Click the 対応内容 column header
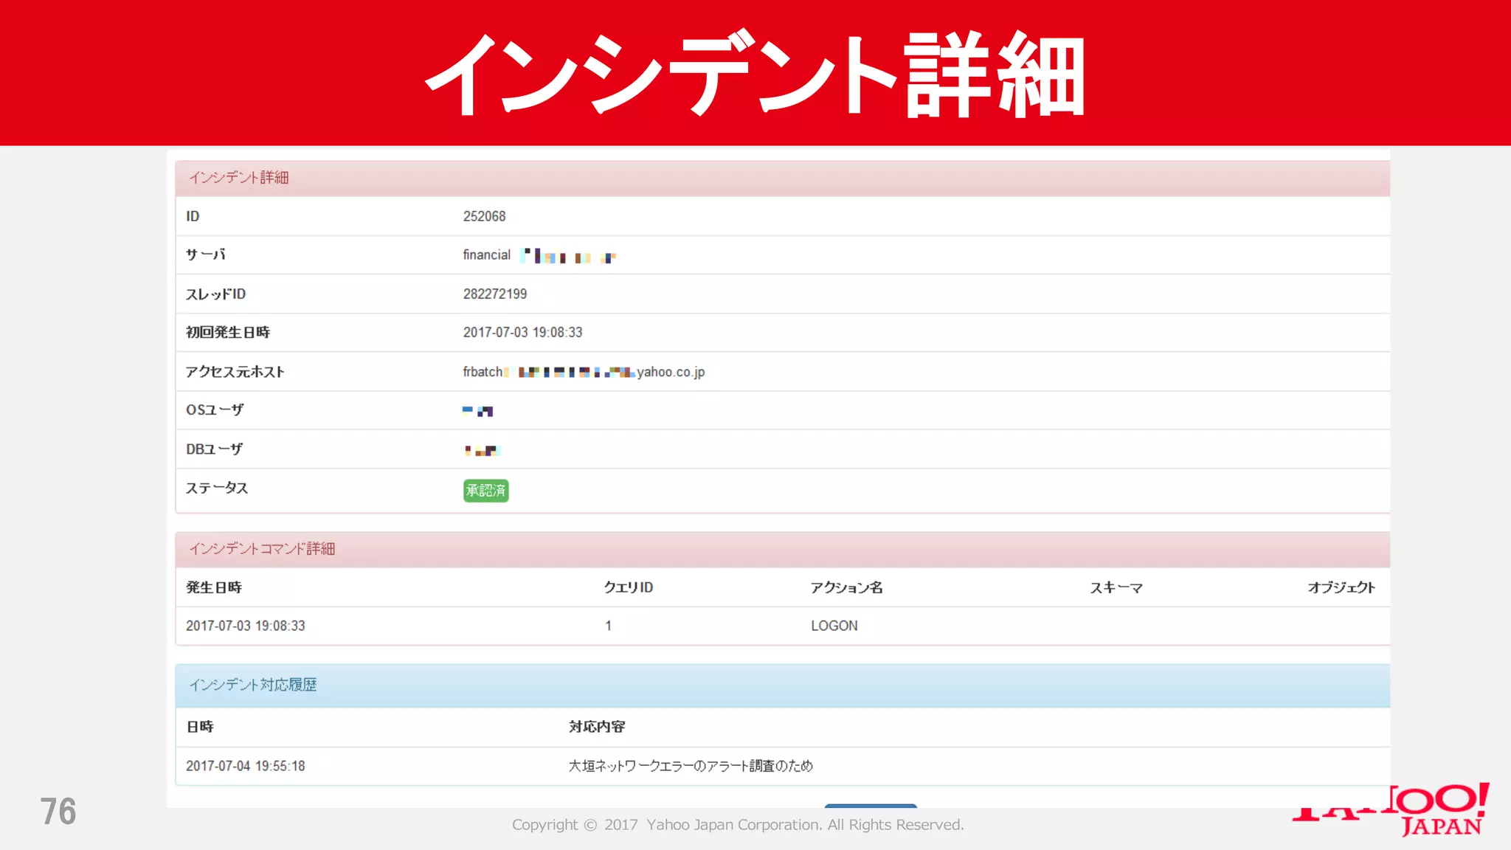This screenshot has width=1511, height=850. point(596,727)
